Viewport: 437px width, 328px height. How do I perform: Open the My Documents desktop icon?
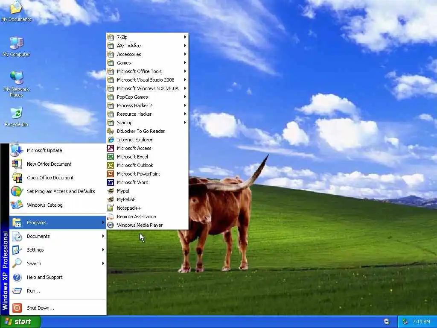pos(16,11)
